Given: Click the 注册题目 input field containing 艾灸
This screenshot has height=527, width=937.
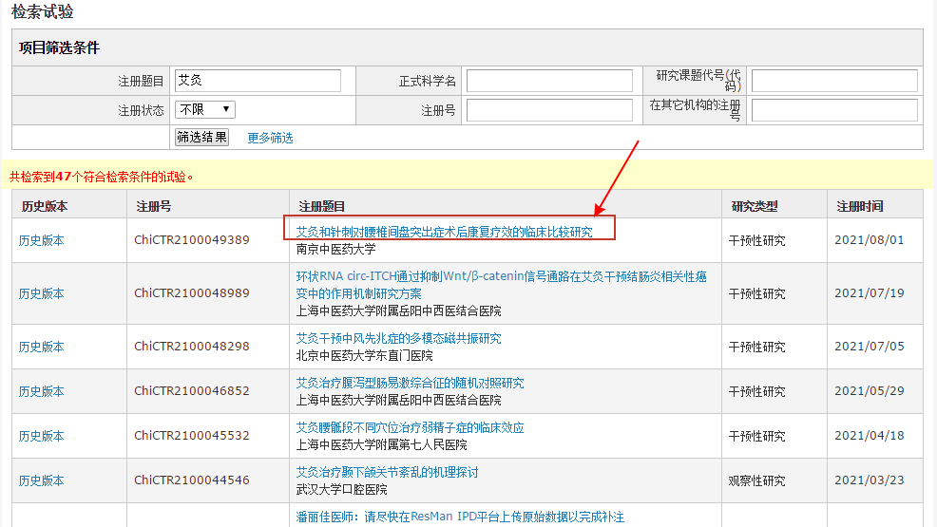Looking at the screenshot, I should [258, 82].
